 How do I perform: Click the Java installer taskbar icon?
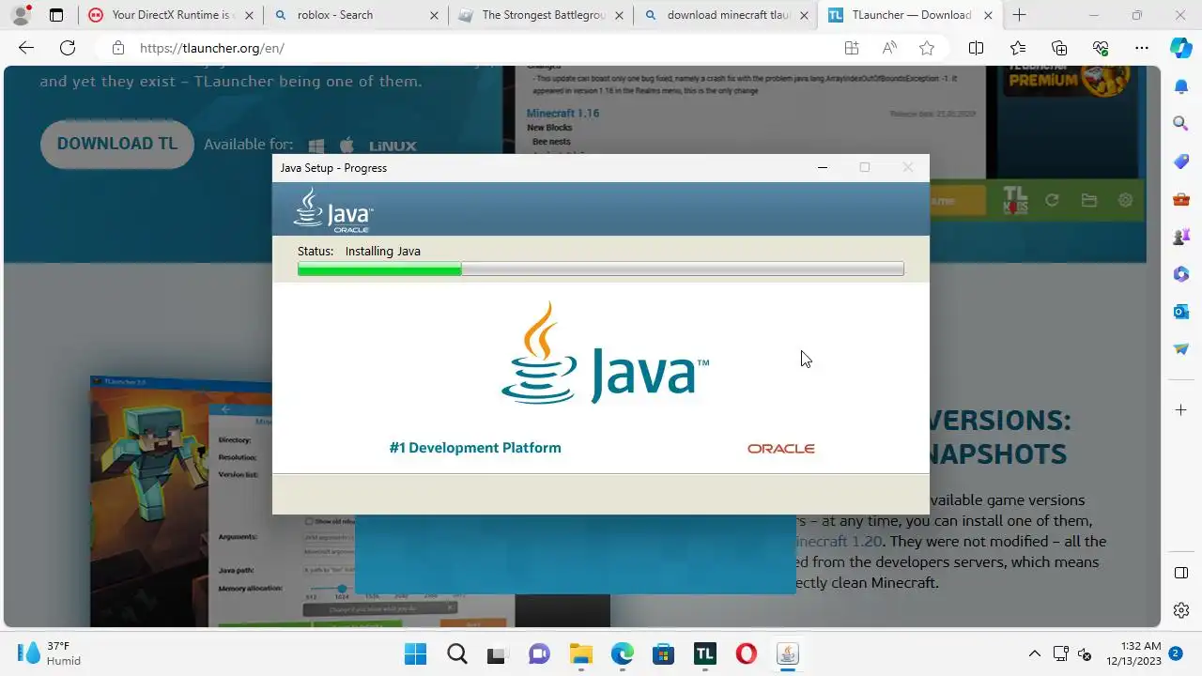(x=788, y=653)
